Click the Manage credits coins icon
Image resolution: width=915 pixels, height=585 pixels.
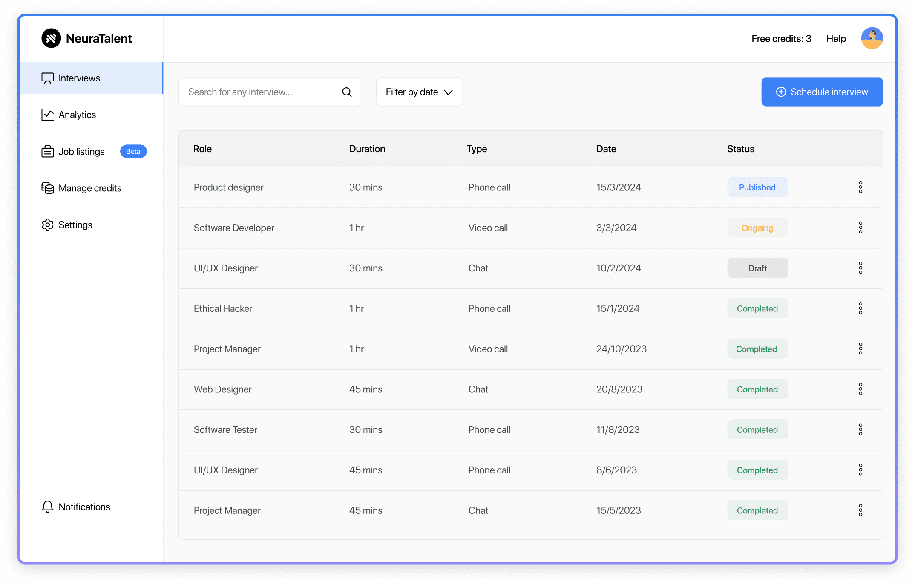(47, 188)
